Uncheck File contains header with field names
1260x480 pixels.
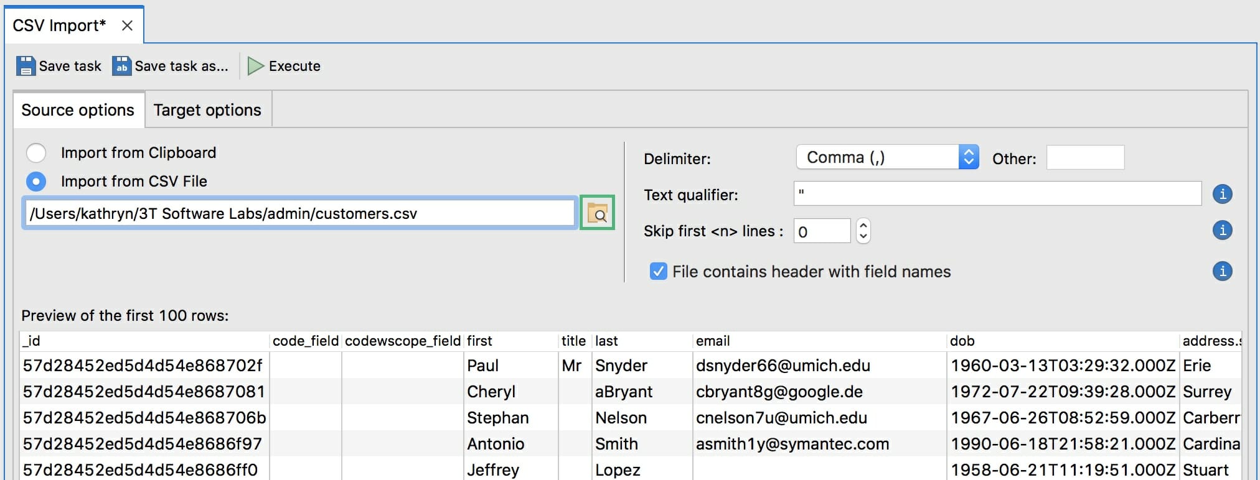pos(658,272)
